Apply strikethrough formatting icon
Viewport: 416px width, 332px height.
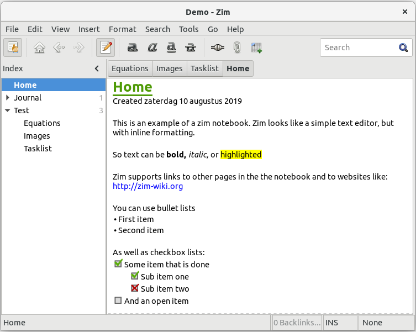191,48
